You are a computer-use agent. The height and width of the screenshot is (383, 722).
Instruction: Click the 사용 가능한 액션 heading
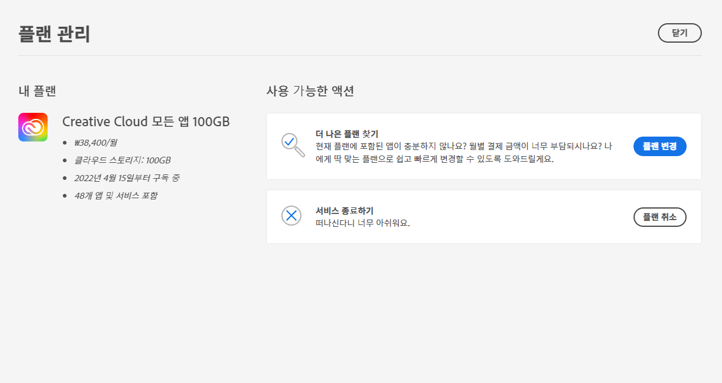[311, 91]
